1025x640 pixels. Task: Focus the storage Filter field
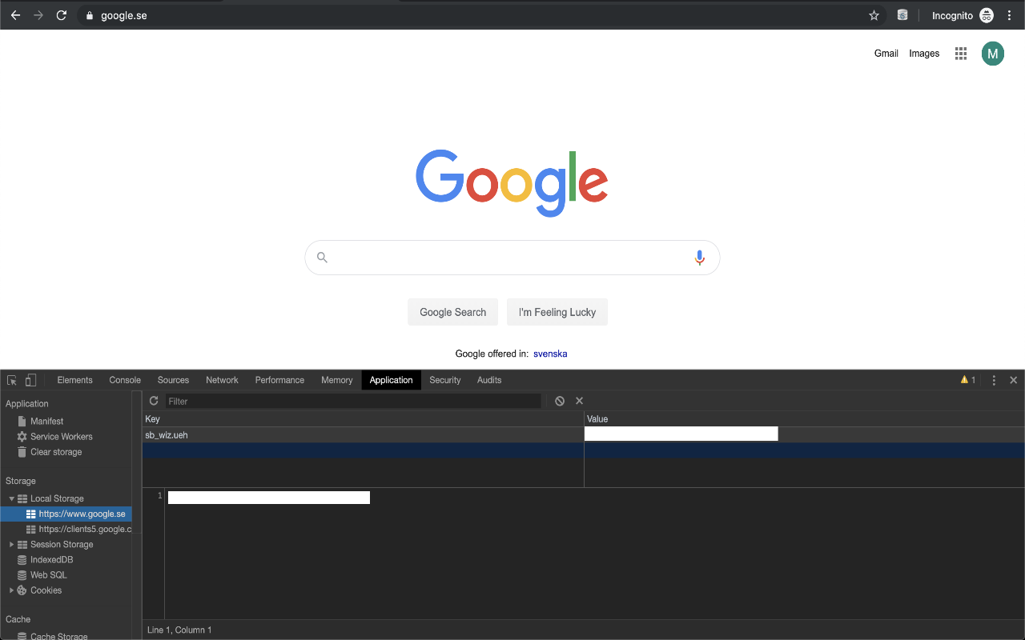(x=353, y=401)
